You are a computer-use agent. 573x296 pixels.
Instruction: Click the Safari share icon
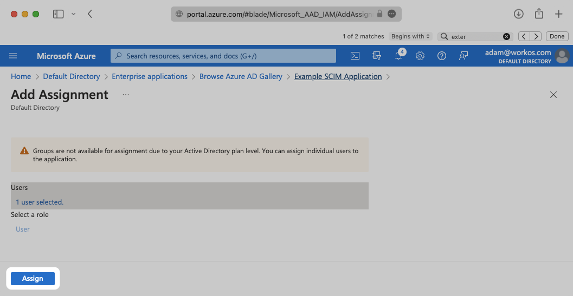[x=538, y=14]
